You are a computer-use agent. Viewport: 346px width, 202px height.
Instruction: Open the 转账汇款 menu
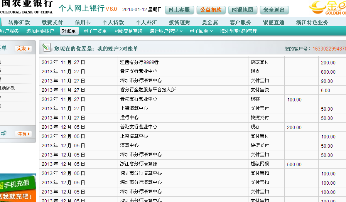19,22
